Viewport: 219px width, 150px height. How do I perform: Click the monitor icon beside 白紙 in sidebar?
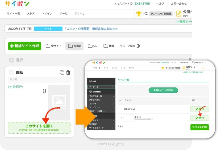(90, 81)
